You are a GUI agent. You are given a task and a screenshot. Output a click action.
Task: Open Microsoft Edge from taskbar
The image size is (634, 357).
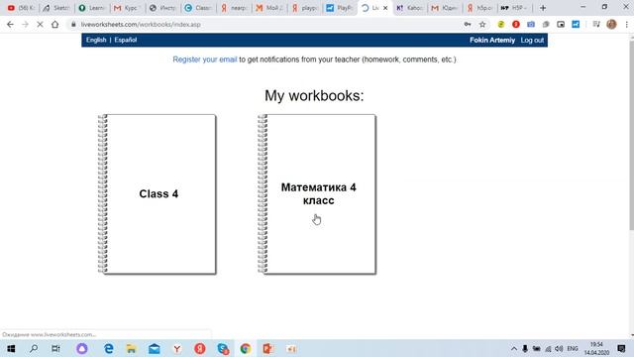tap(108, 348)
